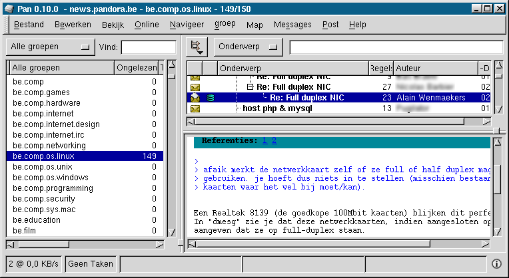Sort groups by Ongelezen column header
This screenshot has width=509, height=278.
pos(137,68)
